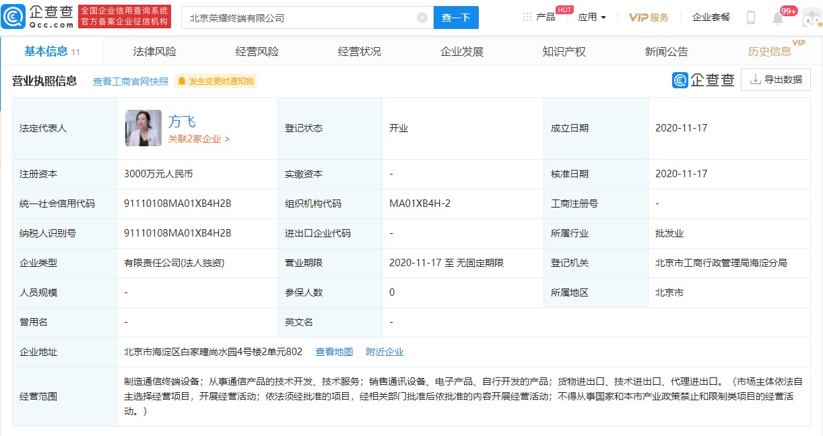Click registered capital 3000万元人民币
823x436 pixels.
[158, 174]
